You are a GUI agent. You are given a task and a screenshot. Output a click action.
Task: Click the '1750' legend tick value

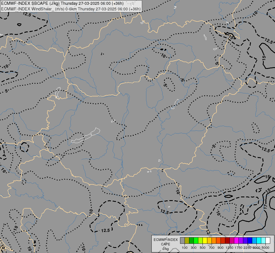point(238,248)
